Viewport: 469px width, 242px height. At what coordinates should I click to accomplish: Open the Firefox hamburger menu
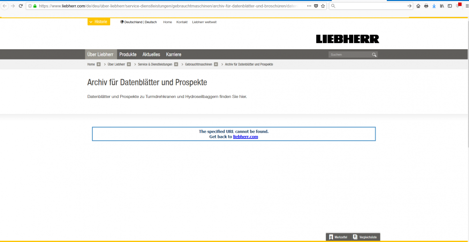pos(466,6)
